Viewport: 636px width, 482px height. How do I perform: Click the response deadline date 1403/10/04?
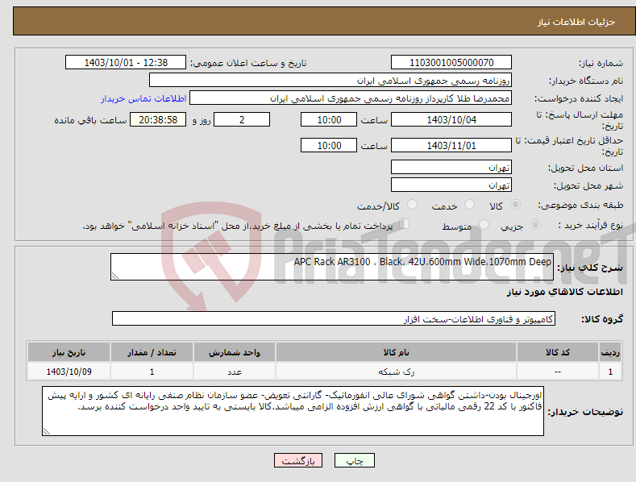pos(451,119)
